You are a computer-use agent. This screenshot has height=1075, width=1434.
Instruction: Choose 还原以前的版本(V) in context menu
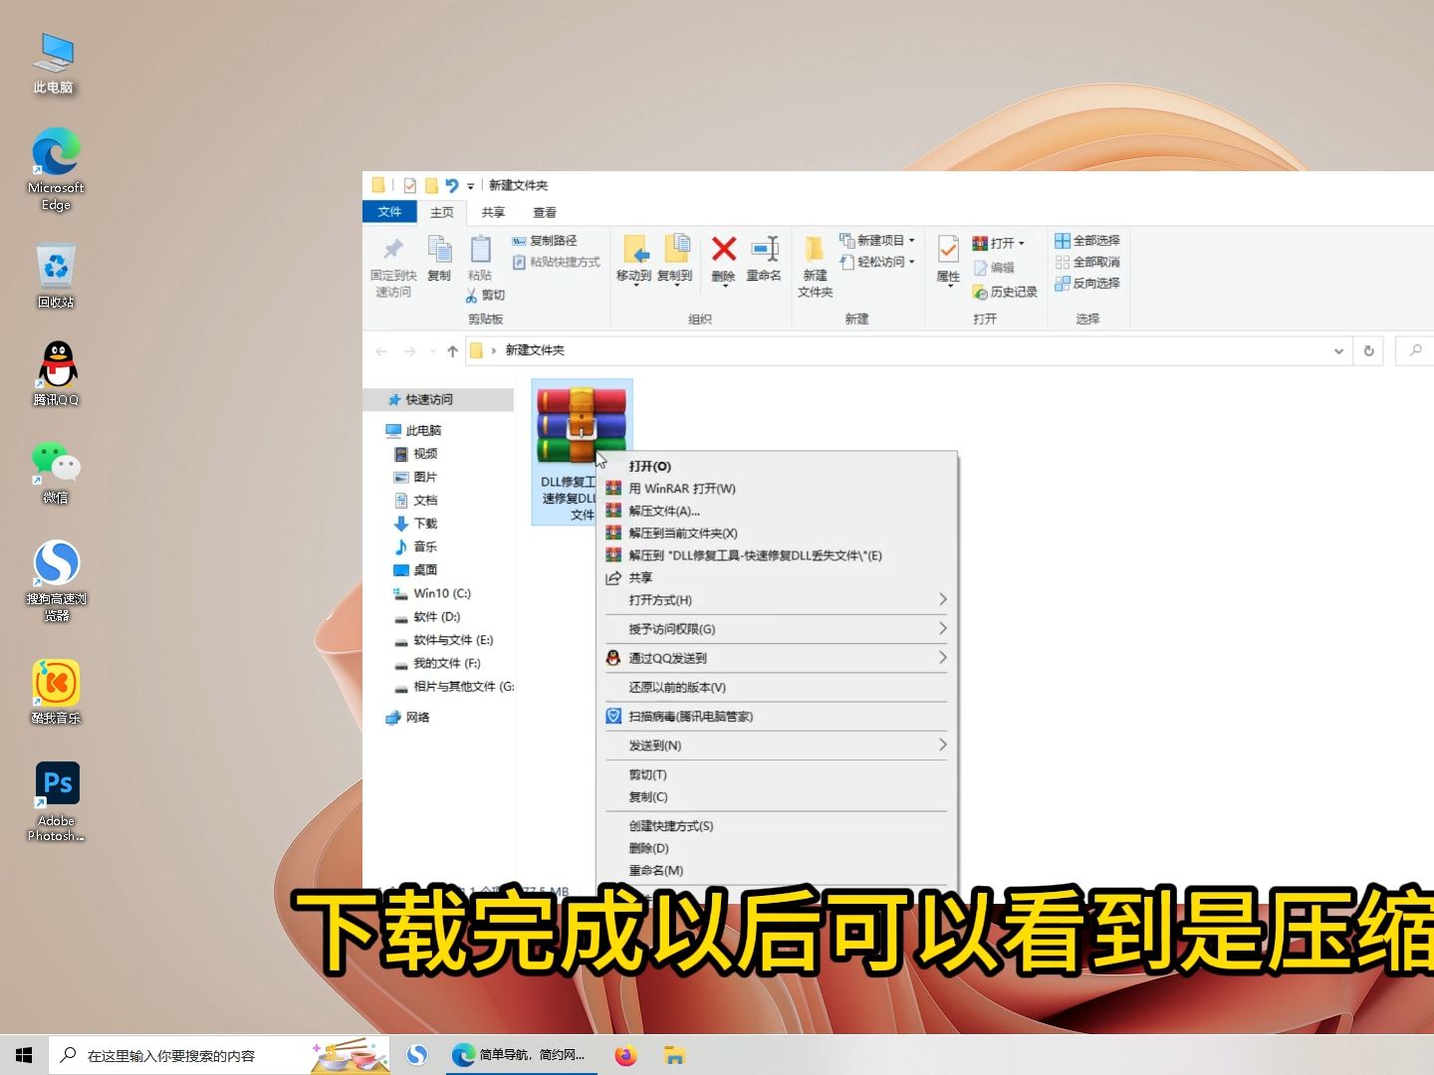[777, 688]
